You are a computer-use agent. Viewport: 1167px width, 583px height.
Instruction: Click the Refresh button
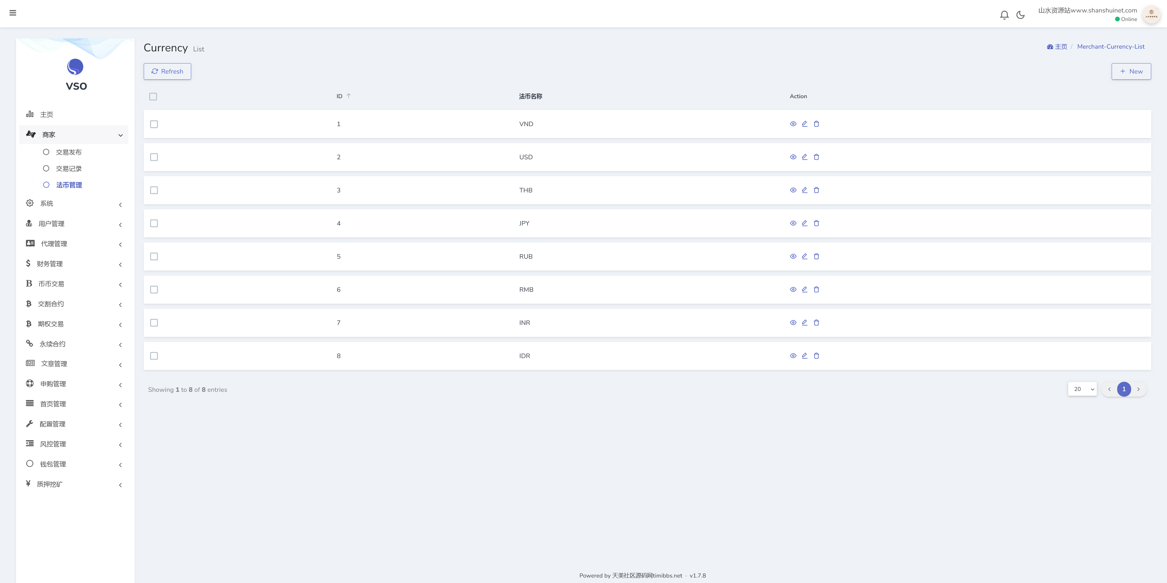[167, 71]
